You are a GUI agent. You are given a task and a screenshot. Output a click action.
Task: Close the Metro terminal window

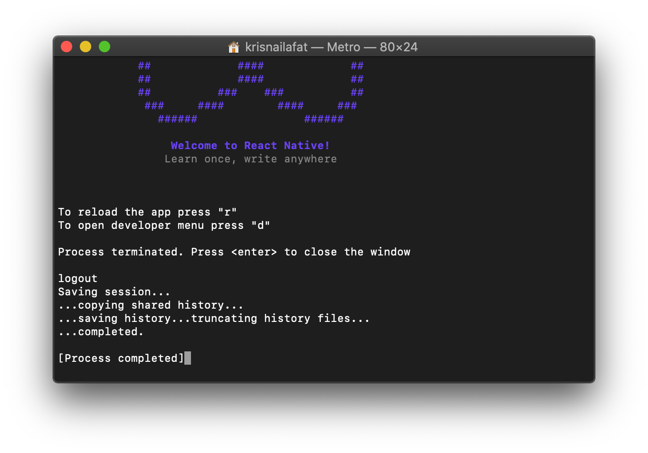[x=67, y=47]
